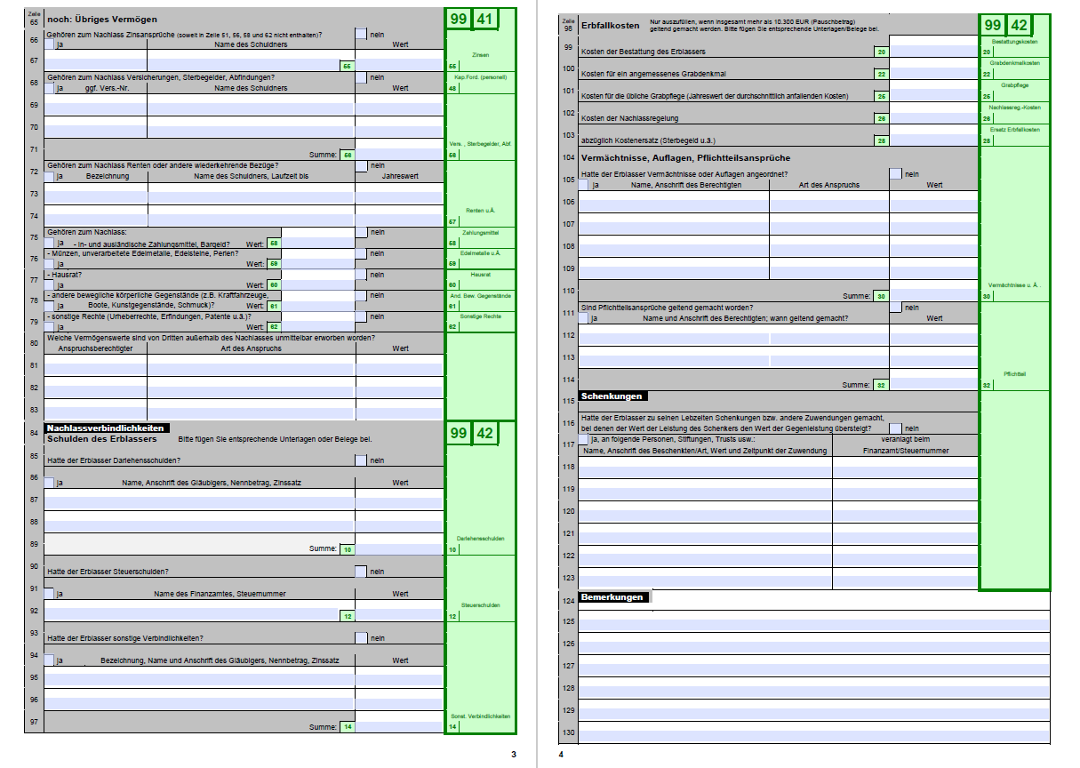Select 'ja' for Hausrat

click(50, 285)
